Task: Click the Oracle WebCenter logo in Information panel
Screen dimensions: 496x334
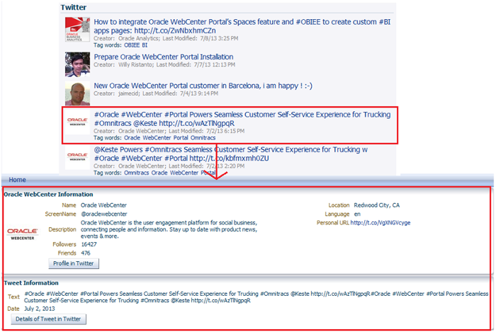Action: (23, 234)
